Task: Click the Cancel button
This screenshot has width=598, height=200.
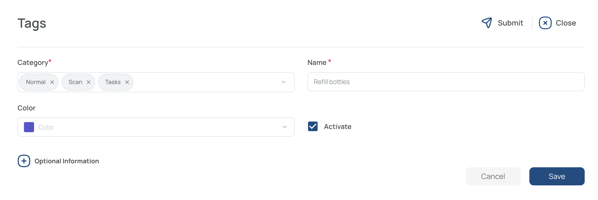Action: [x=493, y=176]
